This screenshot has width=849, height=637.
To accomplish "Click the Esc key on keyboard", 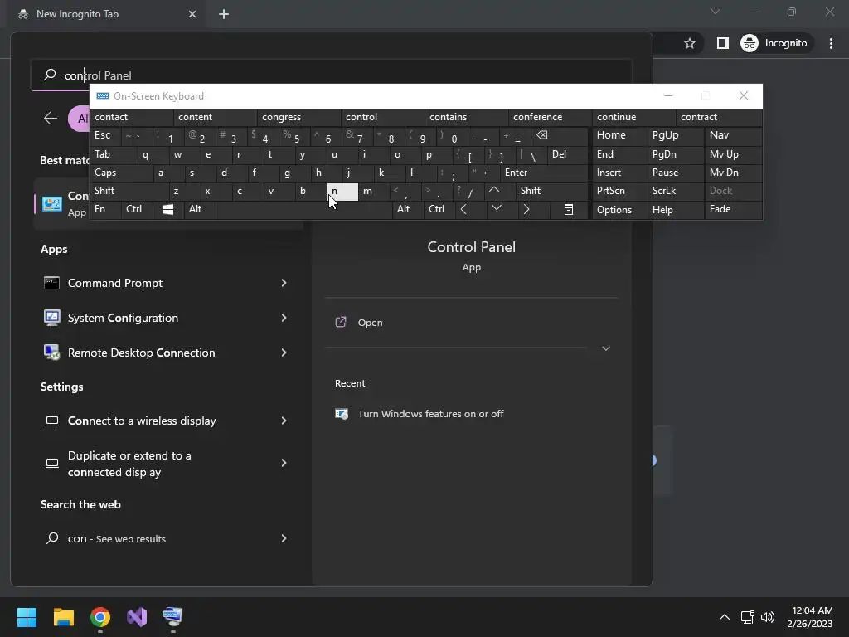I will (x=105, y=135).
